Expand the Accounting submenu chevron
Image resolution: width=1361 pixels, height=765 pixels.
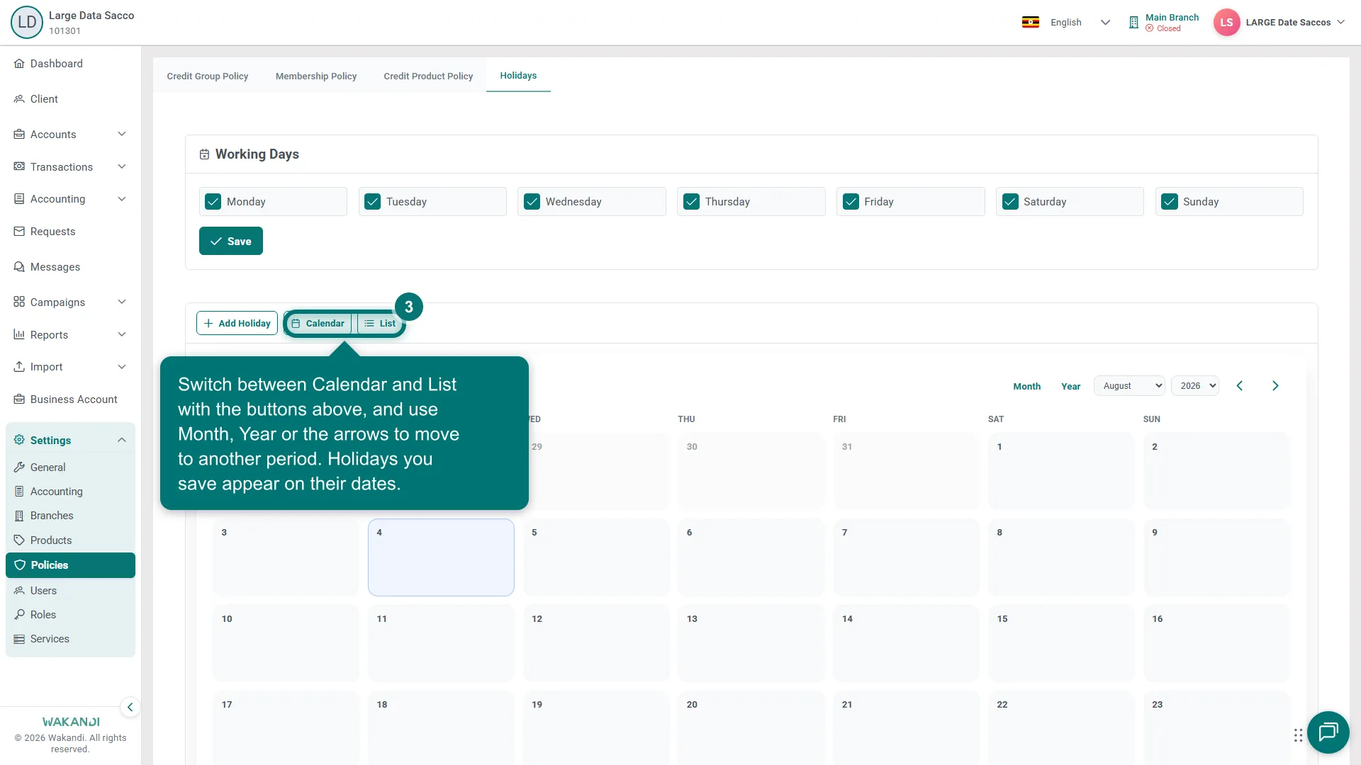[x=122, y=199]
